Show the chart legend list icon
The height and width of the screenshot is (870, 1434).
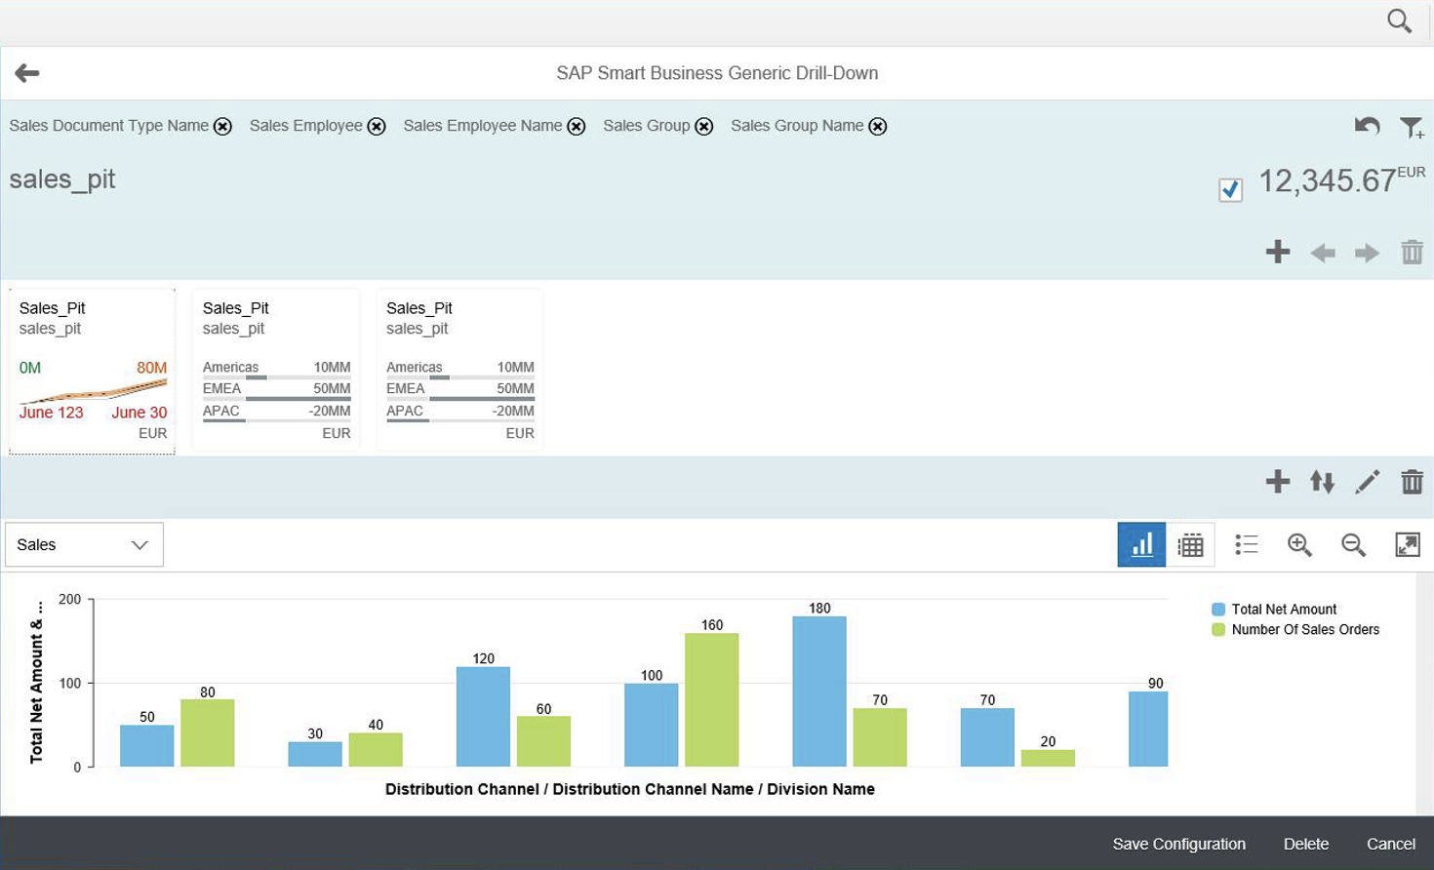pyautogui.click(x=1246, y=544)
